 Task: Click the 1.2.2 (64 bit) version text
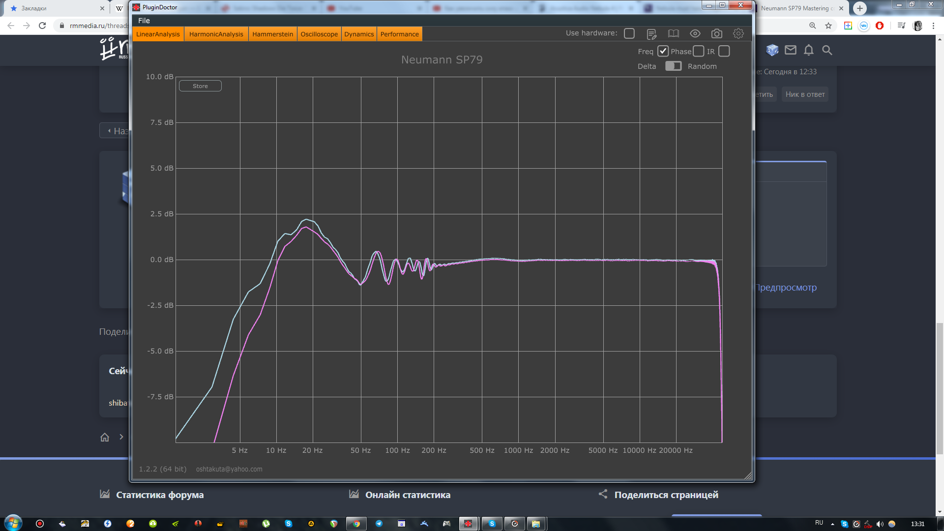pos(163,469)
